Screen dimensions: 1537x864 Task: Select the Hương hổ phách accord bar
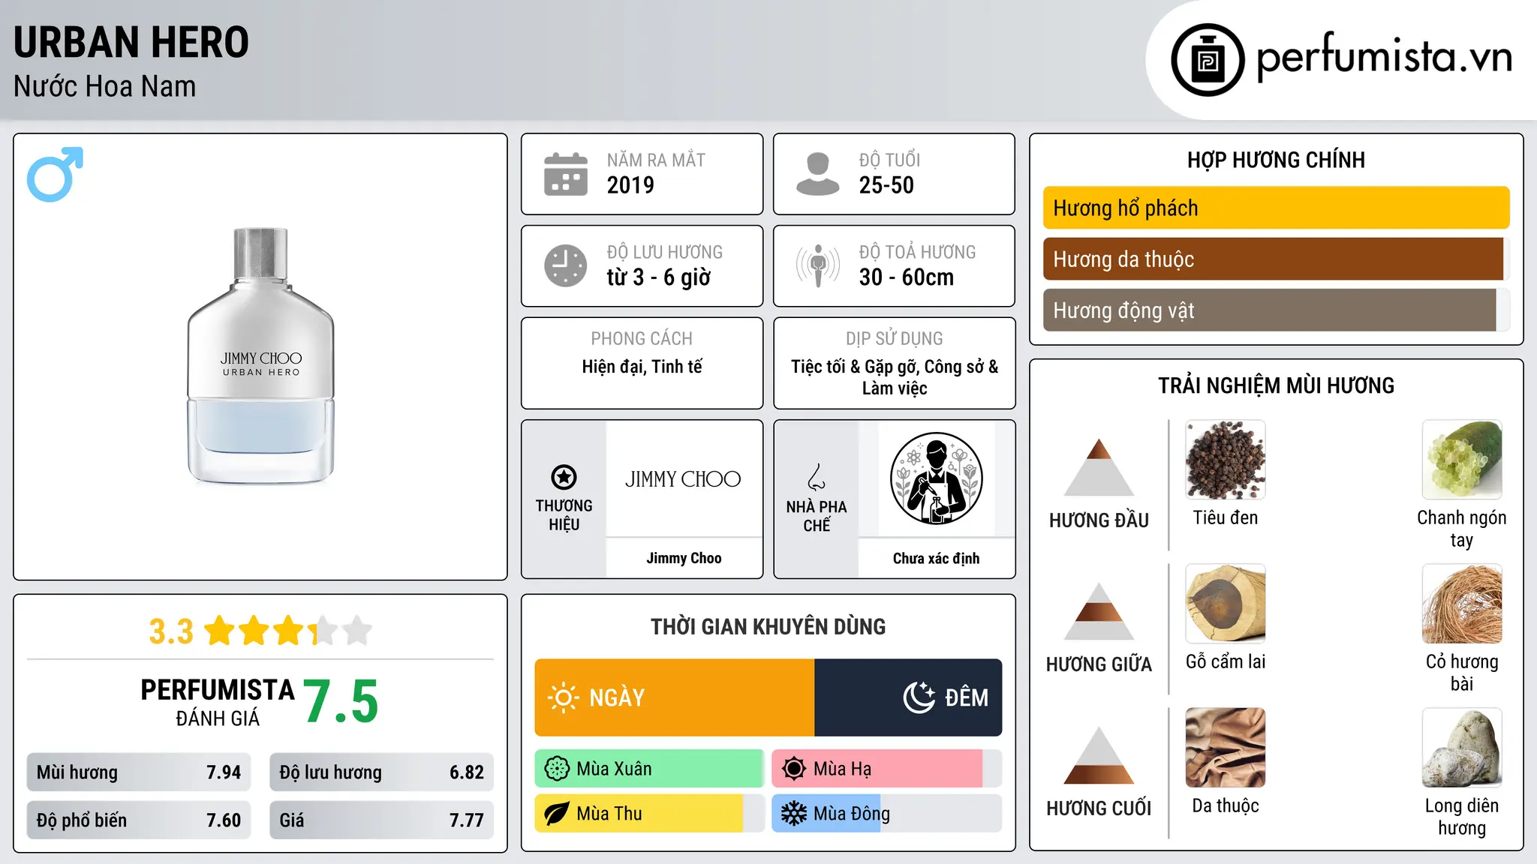pos(1276,208)
